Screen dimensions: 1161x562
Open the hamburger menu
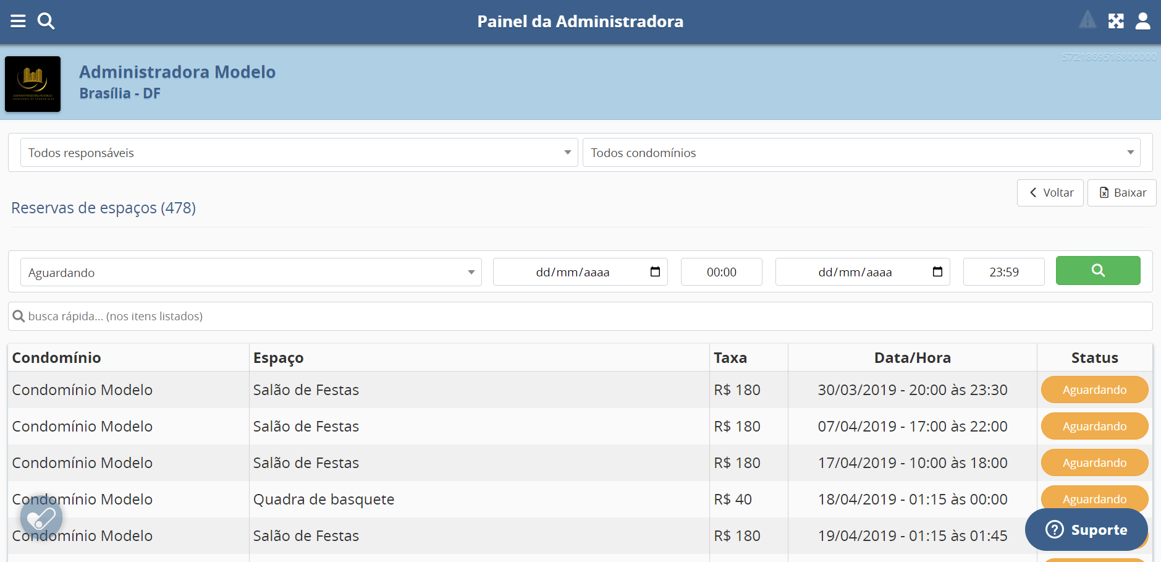[18, 21]
